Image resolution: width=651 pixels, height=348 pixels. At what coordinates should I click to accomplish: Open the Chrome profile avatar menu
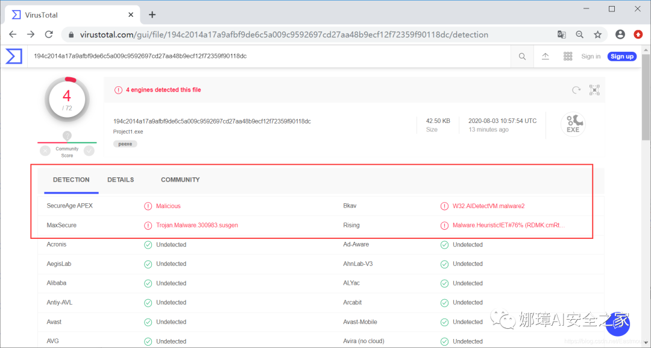tap(620, 34)
